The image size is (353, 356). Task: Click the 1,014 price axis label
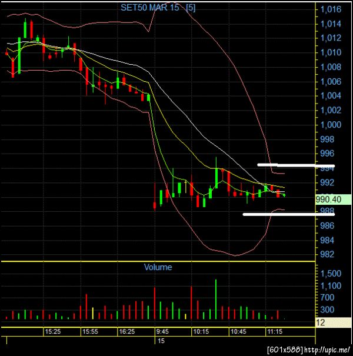pyautogui.click(x=331, y=24)
